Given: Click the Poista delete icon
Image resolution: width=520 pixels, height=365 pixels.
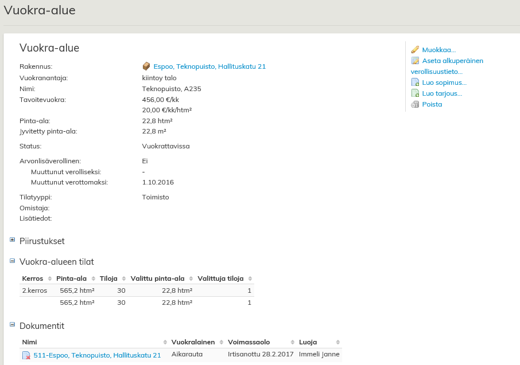Looking at the screenshot, I should click(x=415, y=104).
